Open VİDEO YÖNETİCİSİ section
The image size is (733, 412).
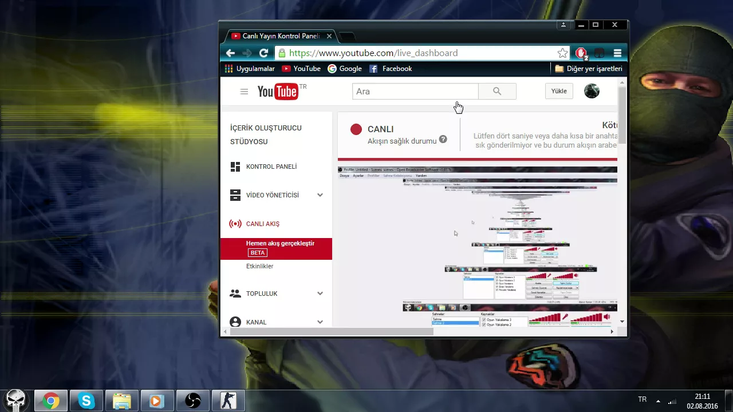(x=273, y=195)
